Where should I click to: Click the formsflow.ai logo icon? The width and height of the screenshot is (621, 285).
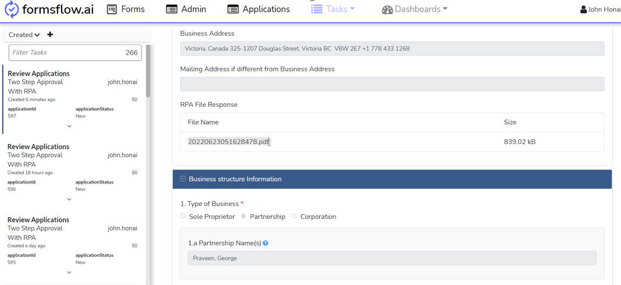pos(12,10)
